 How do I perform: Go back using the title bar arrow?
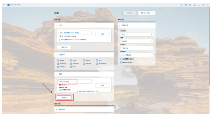coord(4,5)
